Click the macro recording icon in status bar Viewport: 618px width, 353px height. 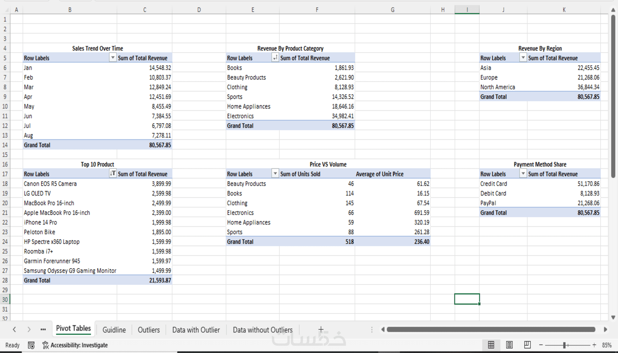[x=31, y=345]
